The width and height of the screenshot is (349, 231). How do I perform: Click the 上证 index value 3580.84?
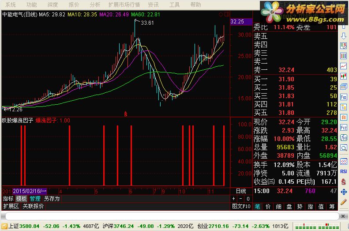(x=30, y=226)
